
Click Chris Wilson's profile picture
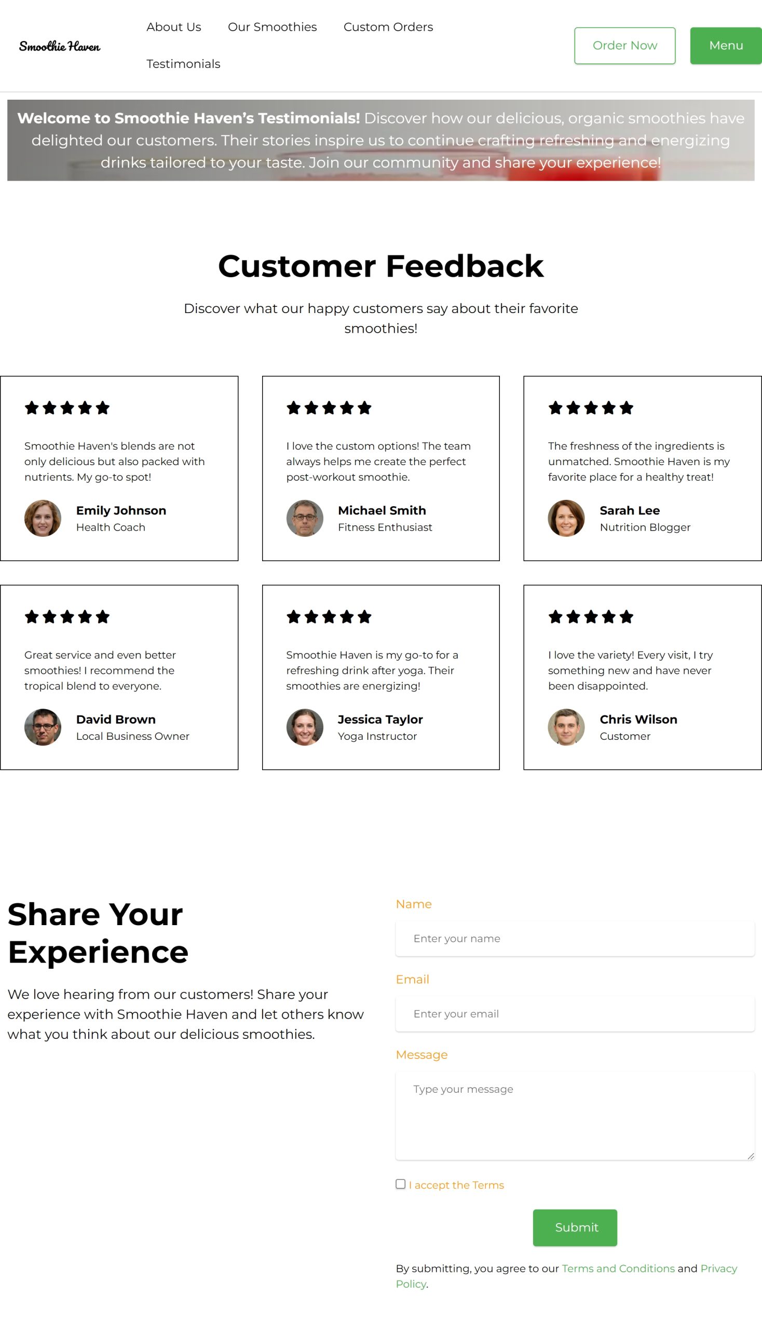pyautogui.click(x=566, y=727)
